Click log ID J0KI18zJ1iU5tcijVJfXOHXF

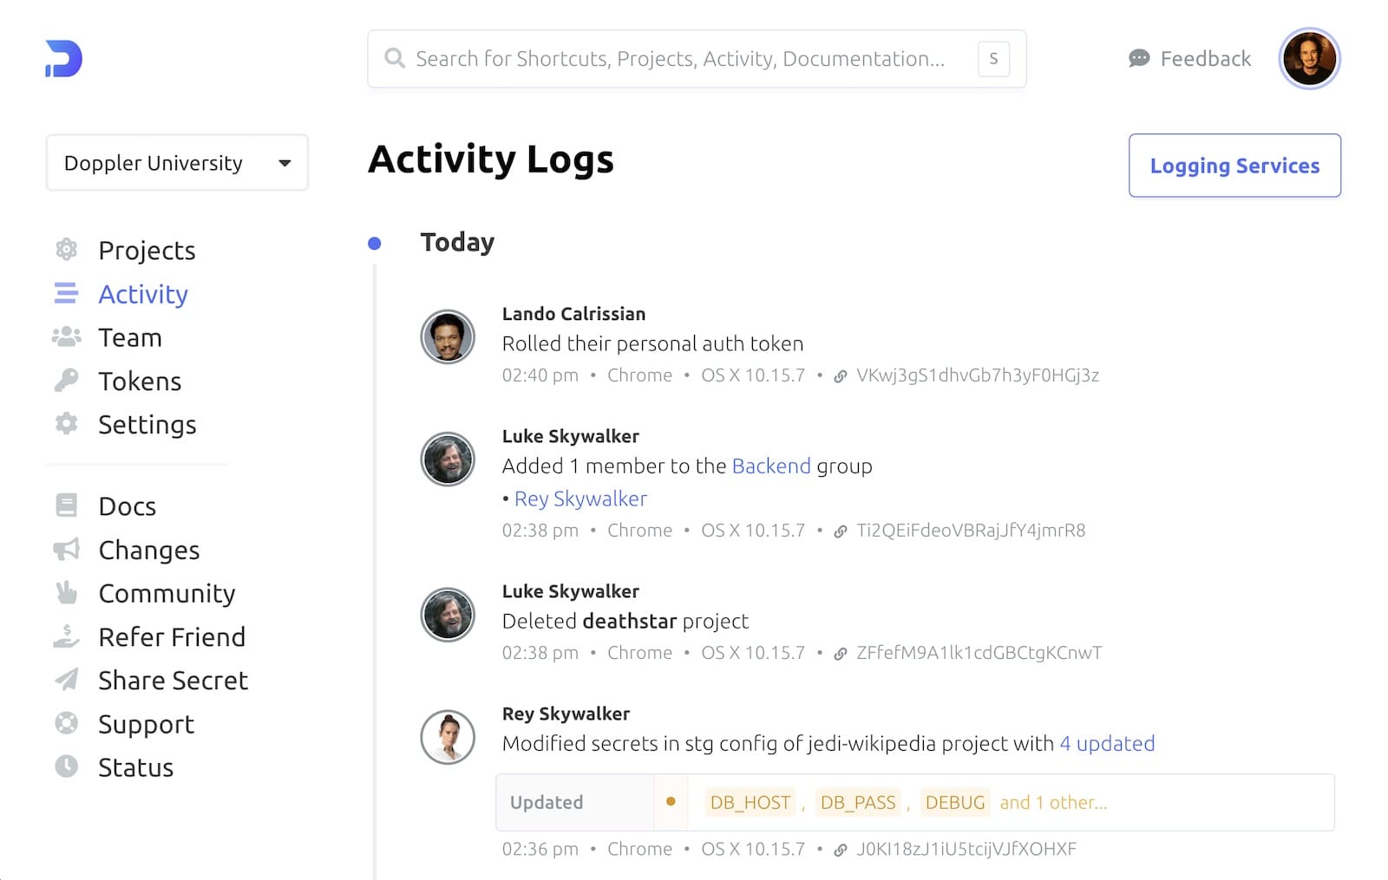966,850
